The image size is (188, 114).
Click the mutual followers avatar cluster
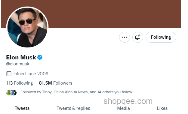tap(11, 93)
